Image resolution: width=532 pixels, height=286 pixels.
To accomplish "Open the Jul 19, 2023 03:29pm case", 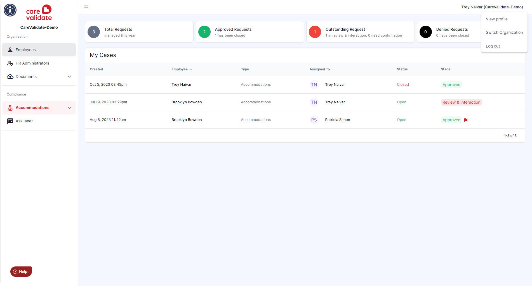I will pyautogui.click(x=305, y=102).
